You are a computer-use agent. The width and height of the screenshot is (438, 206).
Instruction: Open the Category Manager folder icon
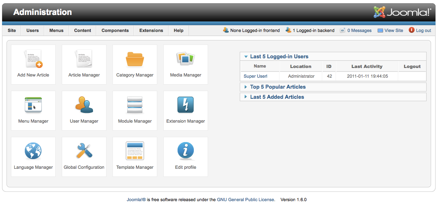(x=135, y=59)
